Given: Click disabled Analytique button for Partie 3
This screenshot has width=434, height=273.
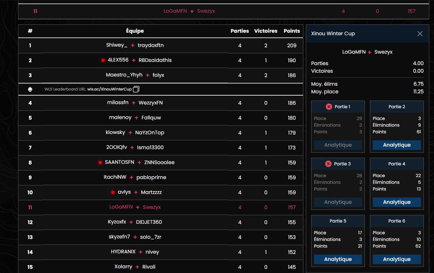Looking at the screenshot, I should (x=338, y=202).
